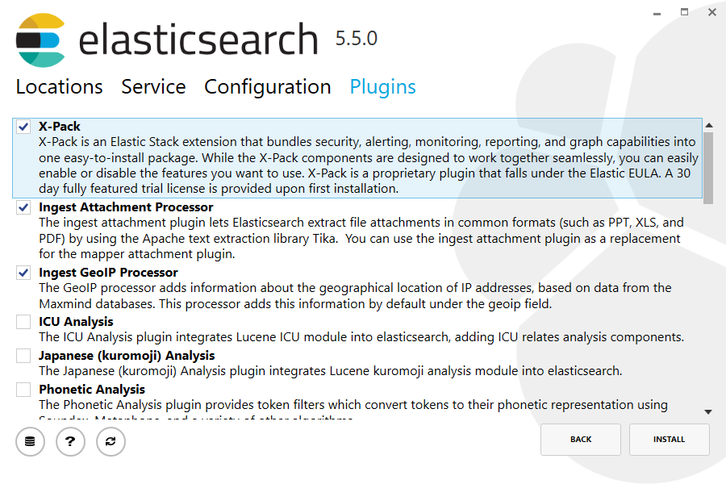Click the INSTALL button

coord(670,440)
